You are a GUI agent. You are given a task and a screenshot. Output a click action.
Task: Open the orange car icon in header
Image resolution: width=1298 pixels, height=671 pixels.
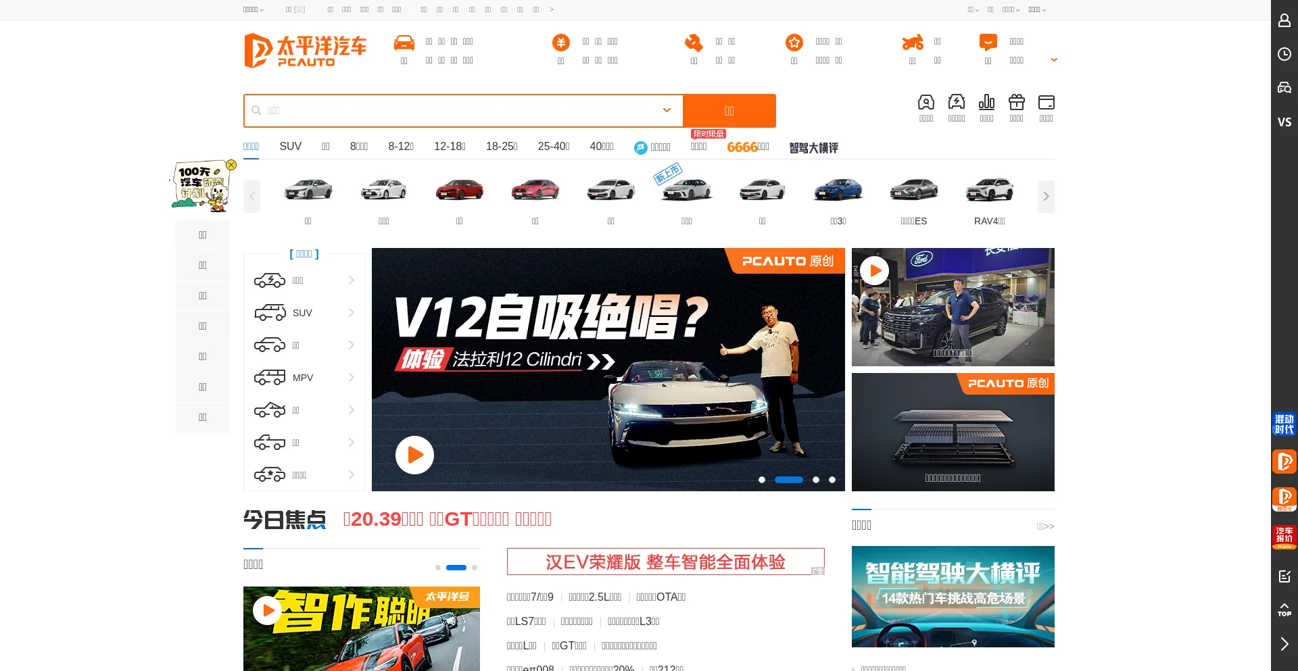404,43
